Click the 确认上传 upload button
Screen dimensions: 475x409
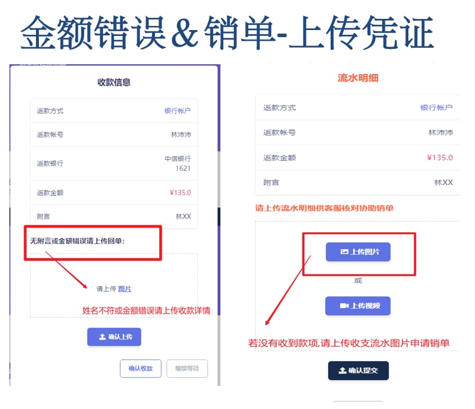click(x=114, y=337)
